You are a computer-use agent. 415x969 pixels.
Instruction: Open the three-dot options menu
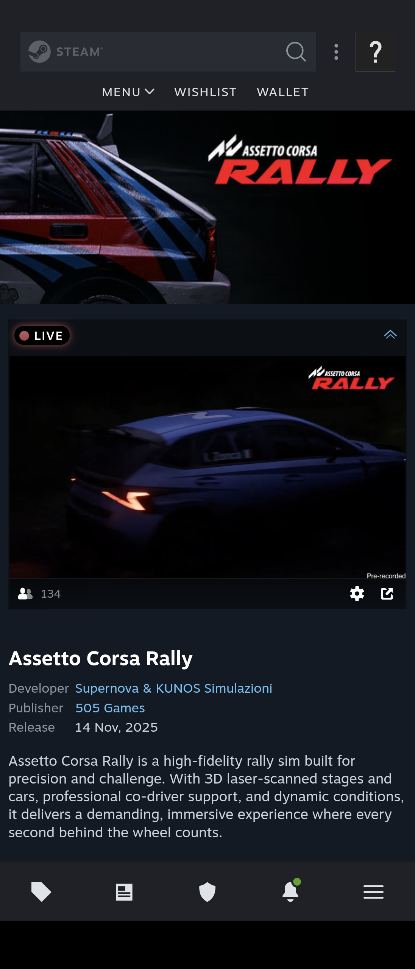click(336, 52)
